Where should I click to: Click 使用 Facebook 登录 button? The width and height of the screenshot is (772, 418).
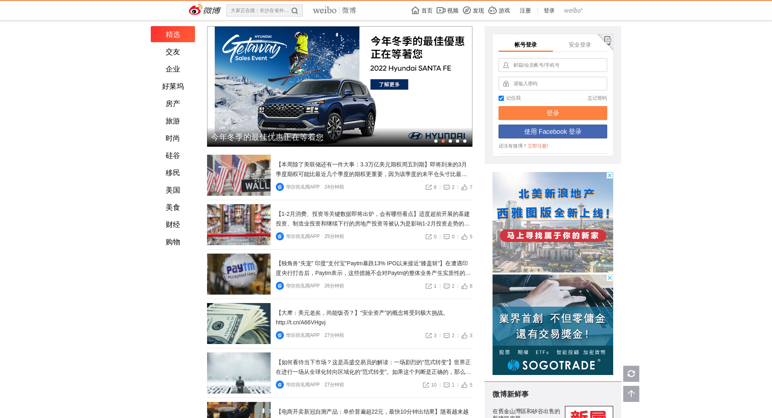pos(552,131)
